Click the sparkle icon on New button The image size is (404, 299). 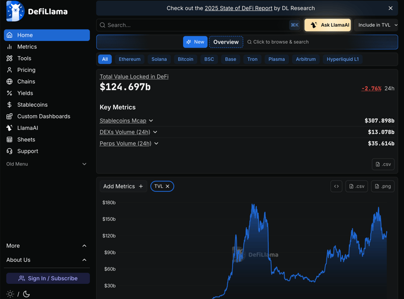[x=189, y=42]
